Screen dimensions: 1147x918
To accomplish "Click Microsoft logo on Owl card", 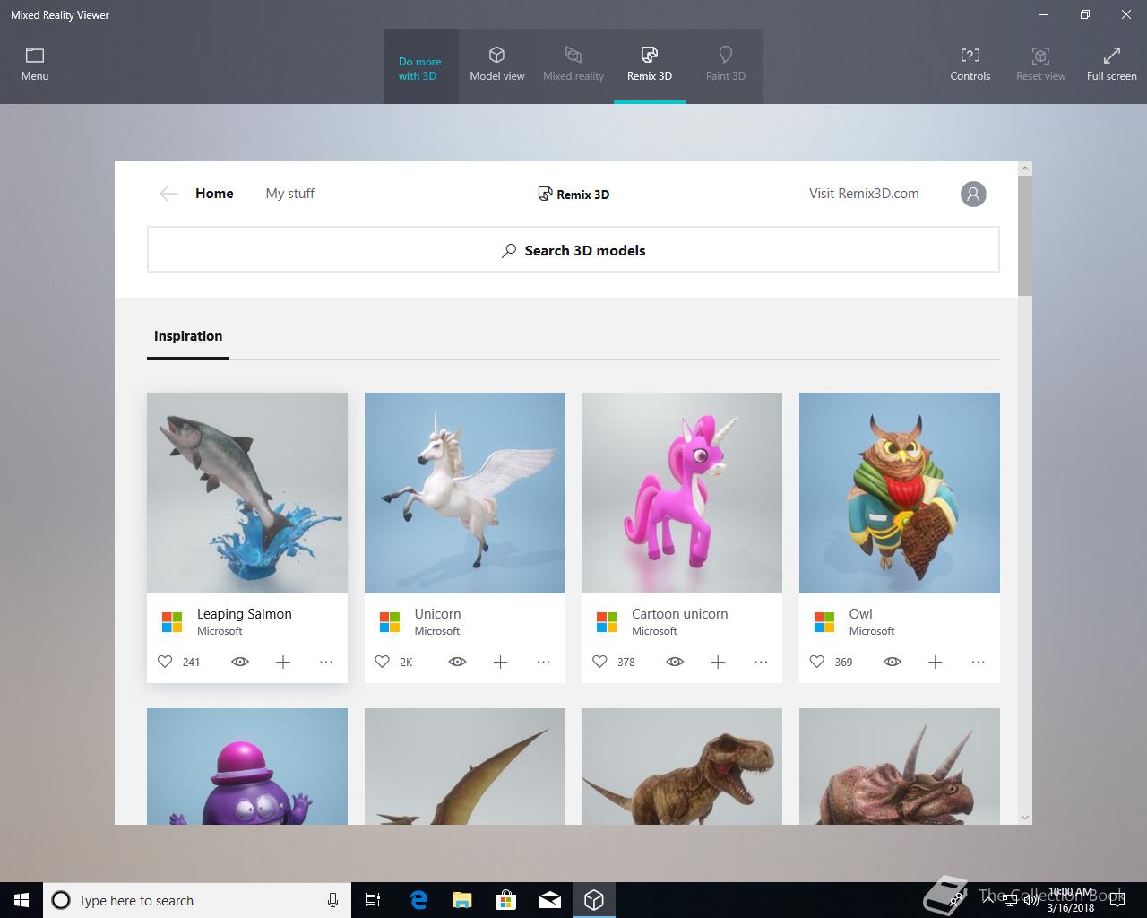I will [824, 622].
